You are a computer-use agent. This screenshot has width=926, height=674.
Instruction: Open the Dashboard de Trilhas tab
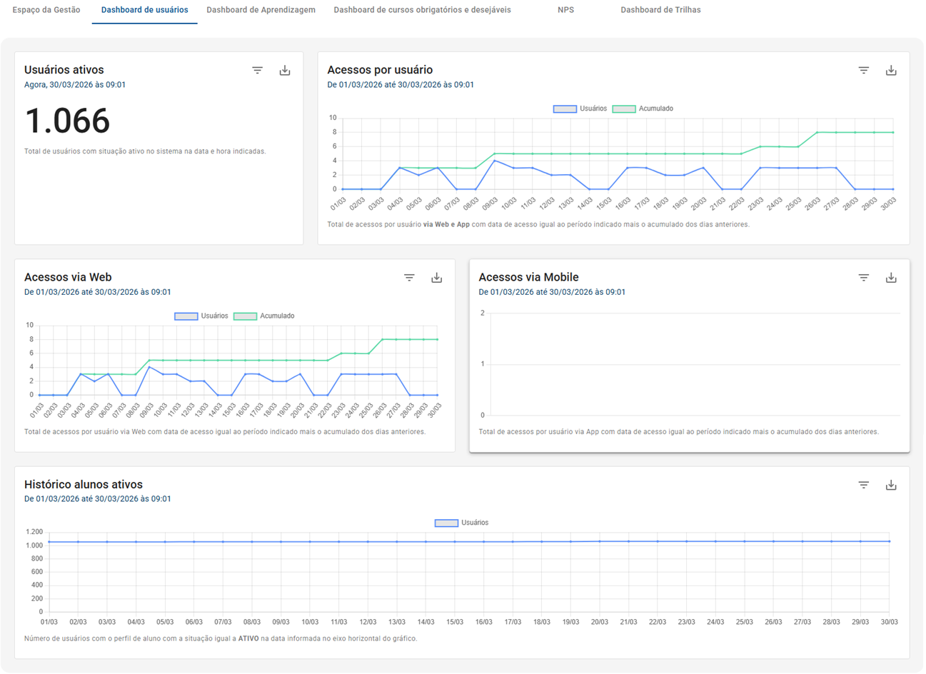pyautogui.click(x=660, y=10)
